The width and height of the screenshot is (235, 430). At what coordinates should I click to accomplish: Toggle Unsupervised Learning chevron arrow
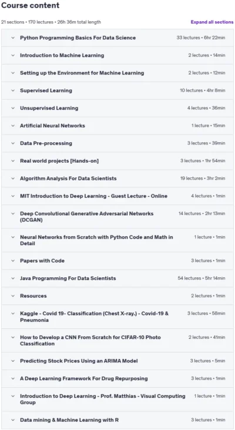(x=13, y=108)
